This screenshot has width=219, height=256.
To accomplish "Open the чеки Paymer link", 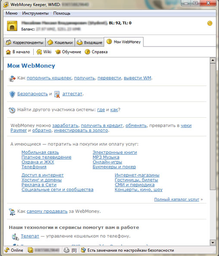I will 186,125.
